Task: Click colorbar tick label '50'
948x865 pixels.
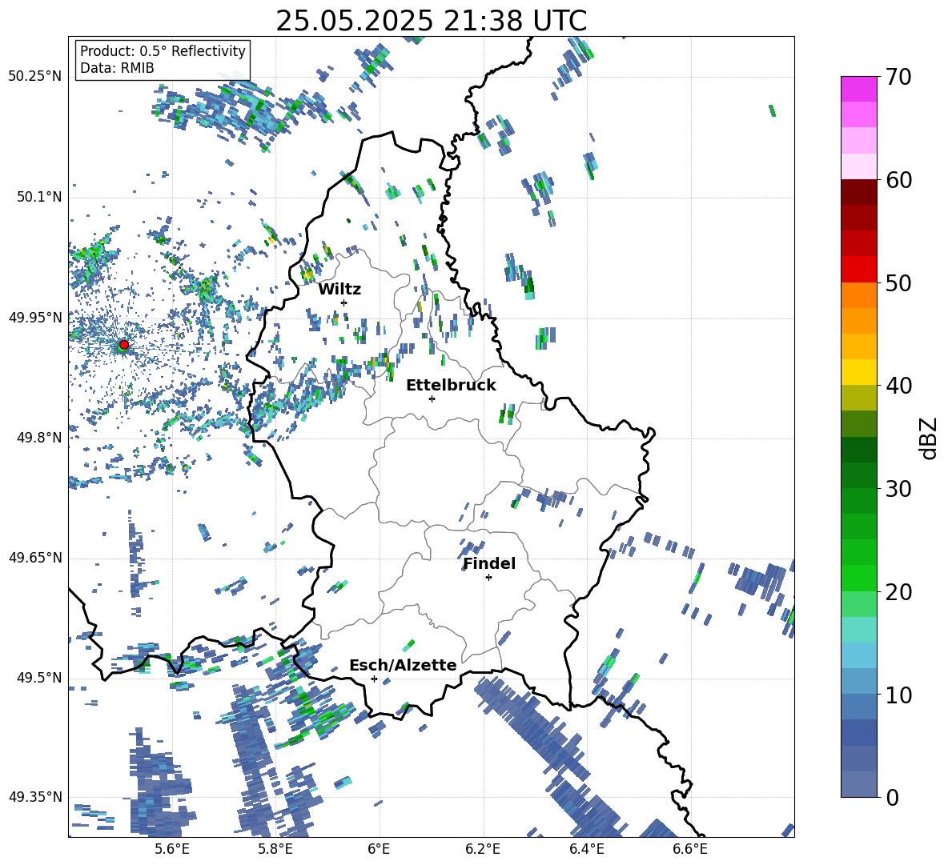Action: pos(898,283)
